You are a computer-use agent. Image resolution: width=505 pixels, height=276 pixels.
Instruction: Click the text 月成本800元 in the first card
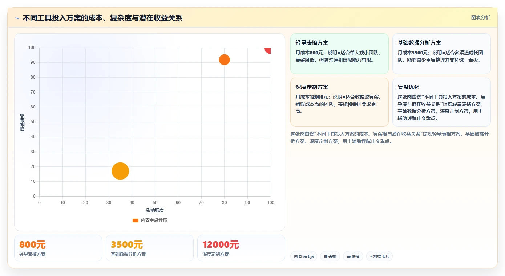coord(309,53)
